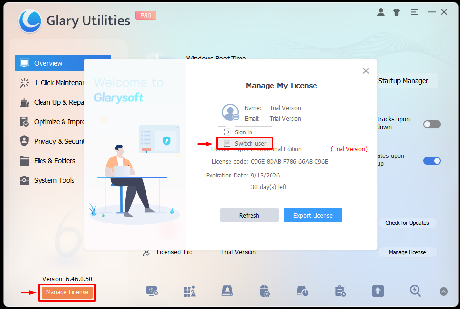
Task: Click the Privacy & Security shield icon
Action: coord(24,141)
